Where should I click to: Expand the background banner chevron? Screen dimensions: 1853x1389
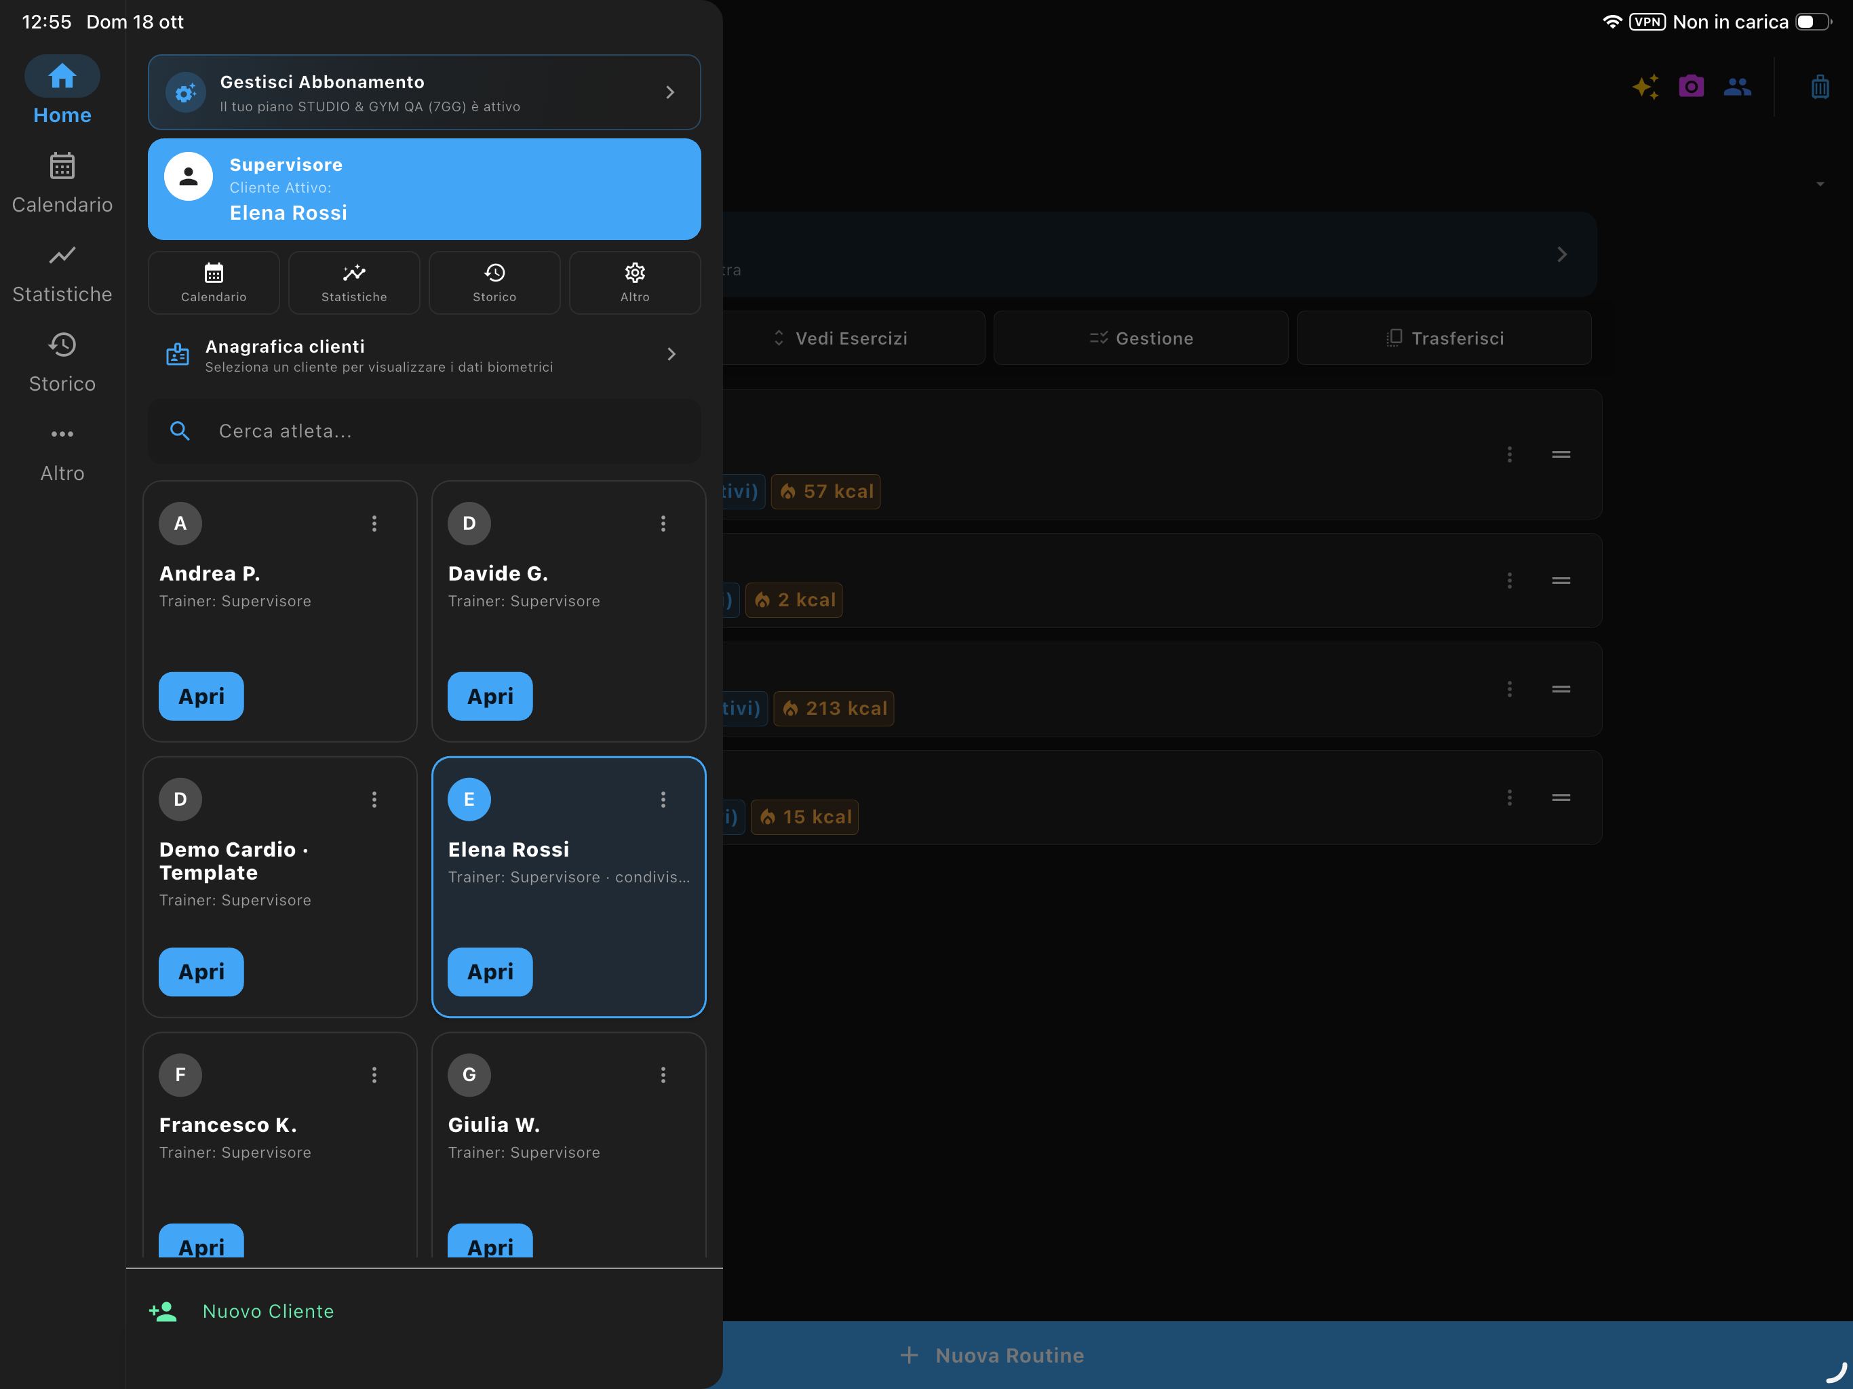(x=1562, y=255)
